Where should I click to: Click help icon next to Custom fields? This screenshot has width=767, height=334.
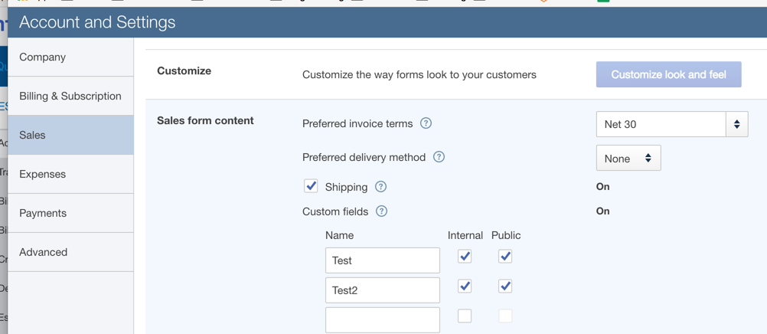[381, 211]
